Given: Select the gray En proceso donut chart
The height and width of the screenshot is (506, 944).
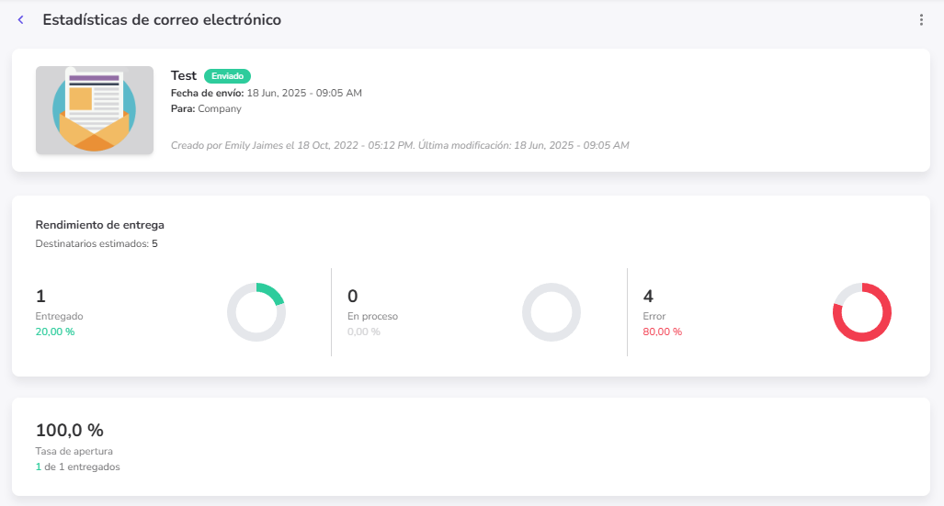Looking at the screenshot, I should (x=552, y=312).
